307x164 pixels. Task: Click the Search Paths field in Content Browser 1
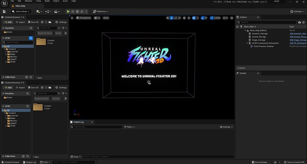coord(18,42)
